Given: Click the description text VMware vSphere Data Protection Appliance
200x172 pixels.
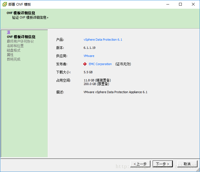Looking at the screenshot, I should 115,92.
